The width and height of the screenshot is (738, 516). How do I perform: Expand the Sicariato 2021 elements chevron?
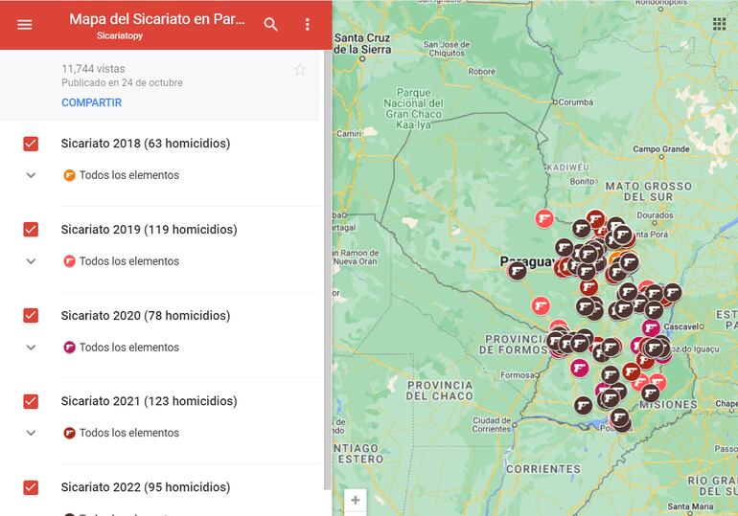(x=31, y=433)
